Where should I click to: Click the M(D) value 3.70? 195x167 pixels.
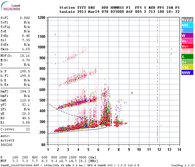click(26, 60)
